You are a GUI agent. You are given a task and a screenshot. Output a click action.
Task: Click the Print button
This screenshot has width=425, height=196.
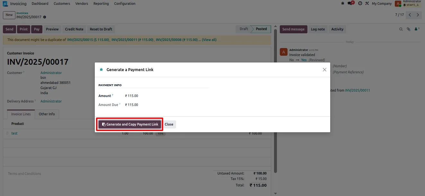pos(24,29)
